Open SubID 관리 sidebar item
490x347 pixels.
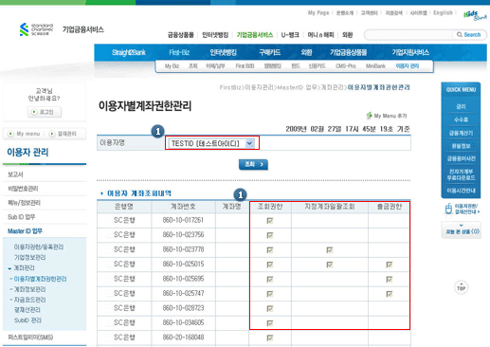coord(27,320)
